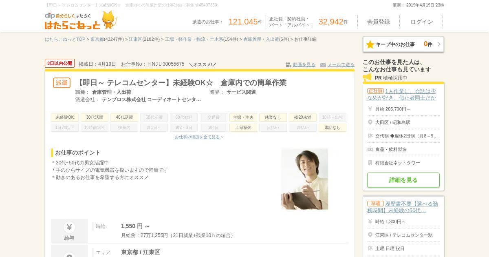This screenshot has height=257, width=489.
Task: Select the 残20未満 feature tag
Action: tap(303, 117)
